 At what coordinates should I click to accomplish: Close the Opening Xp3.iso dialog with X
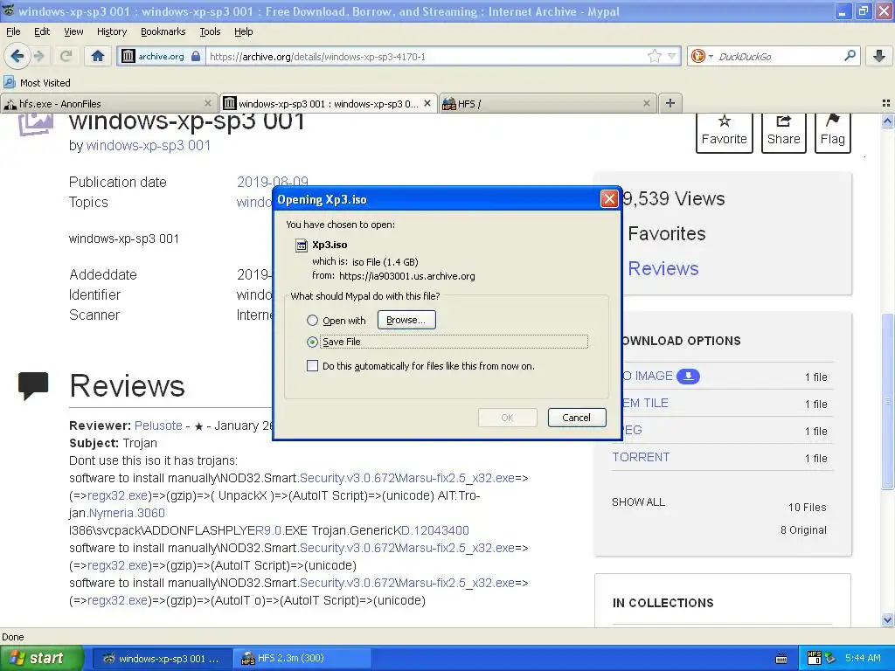pyautogui.click(x=609, y=199)
